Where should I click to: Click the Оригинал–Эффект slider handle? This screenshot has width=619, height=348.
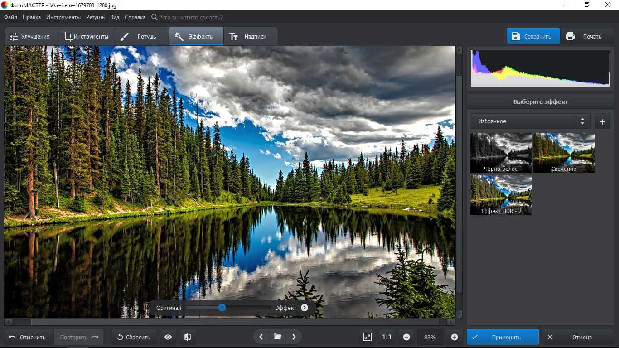point(222,307)
